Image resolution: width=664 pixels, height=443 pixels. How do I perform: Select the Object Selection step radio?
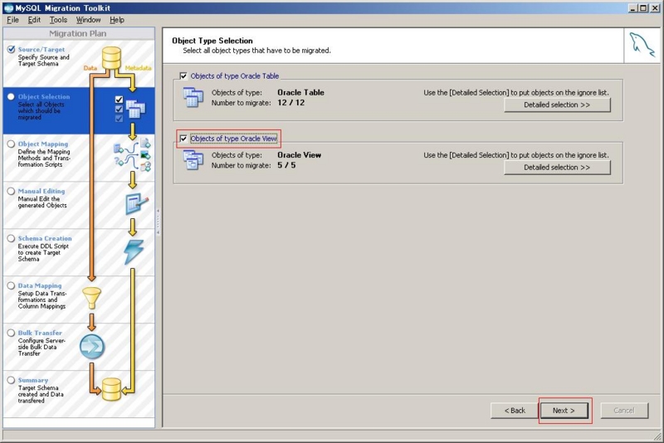click(x=11, y=97)
